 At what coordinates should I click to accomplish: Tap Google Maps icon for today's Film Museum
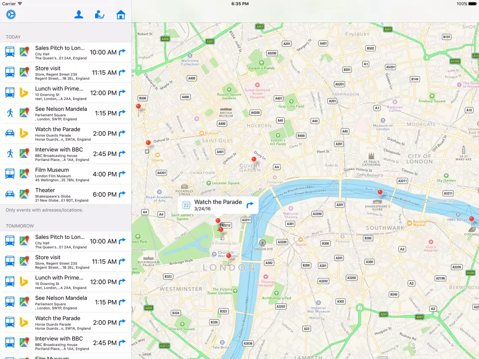(24, 174)
